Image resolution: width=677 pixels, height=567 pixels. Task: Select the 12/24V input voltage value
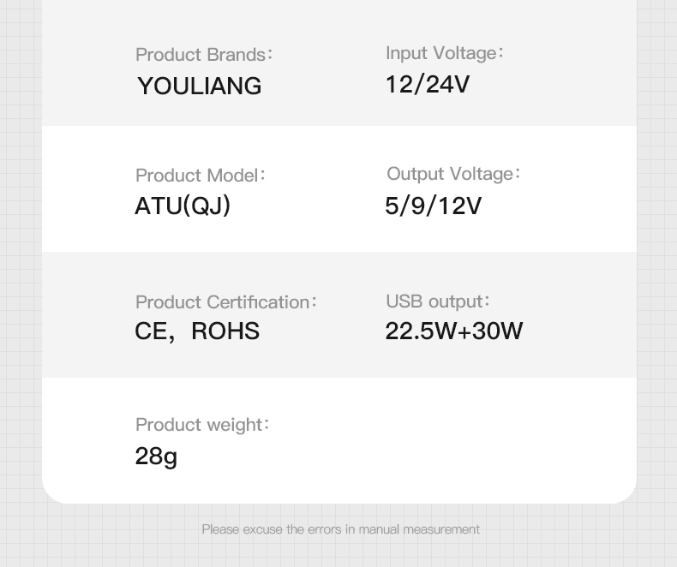pos(427,84)
